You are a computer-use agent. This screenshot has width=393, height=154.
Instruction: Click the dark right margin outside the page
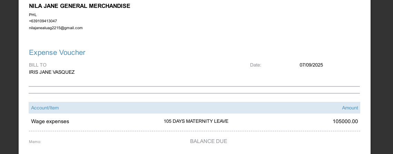tap(382, 77)
